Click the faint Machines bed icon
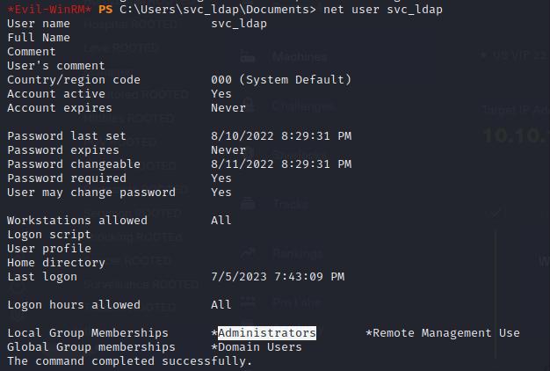 click(248, 57)
